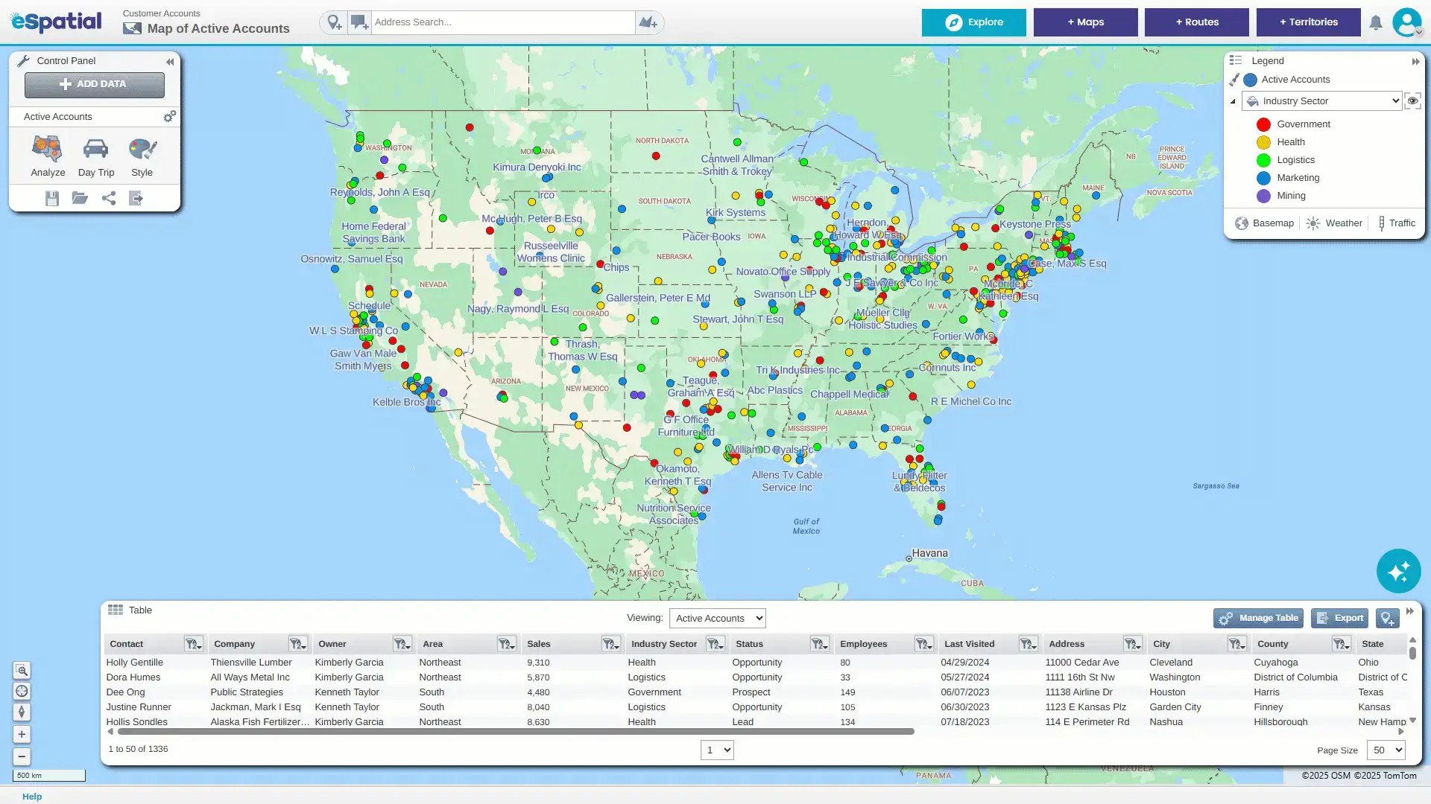Open the Page Size dropdown

coord(1387,750)
